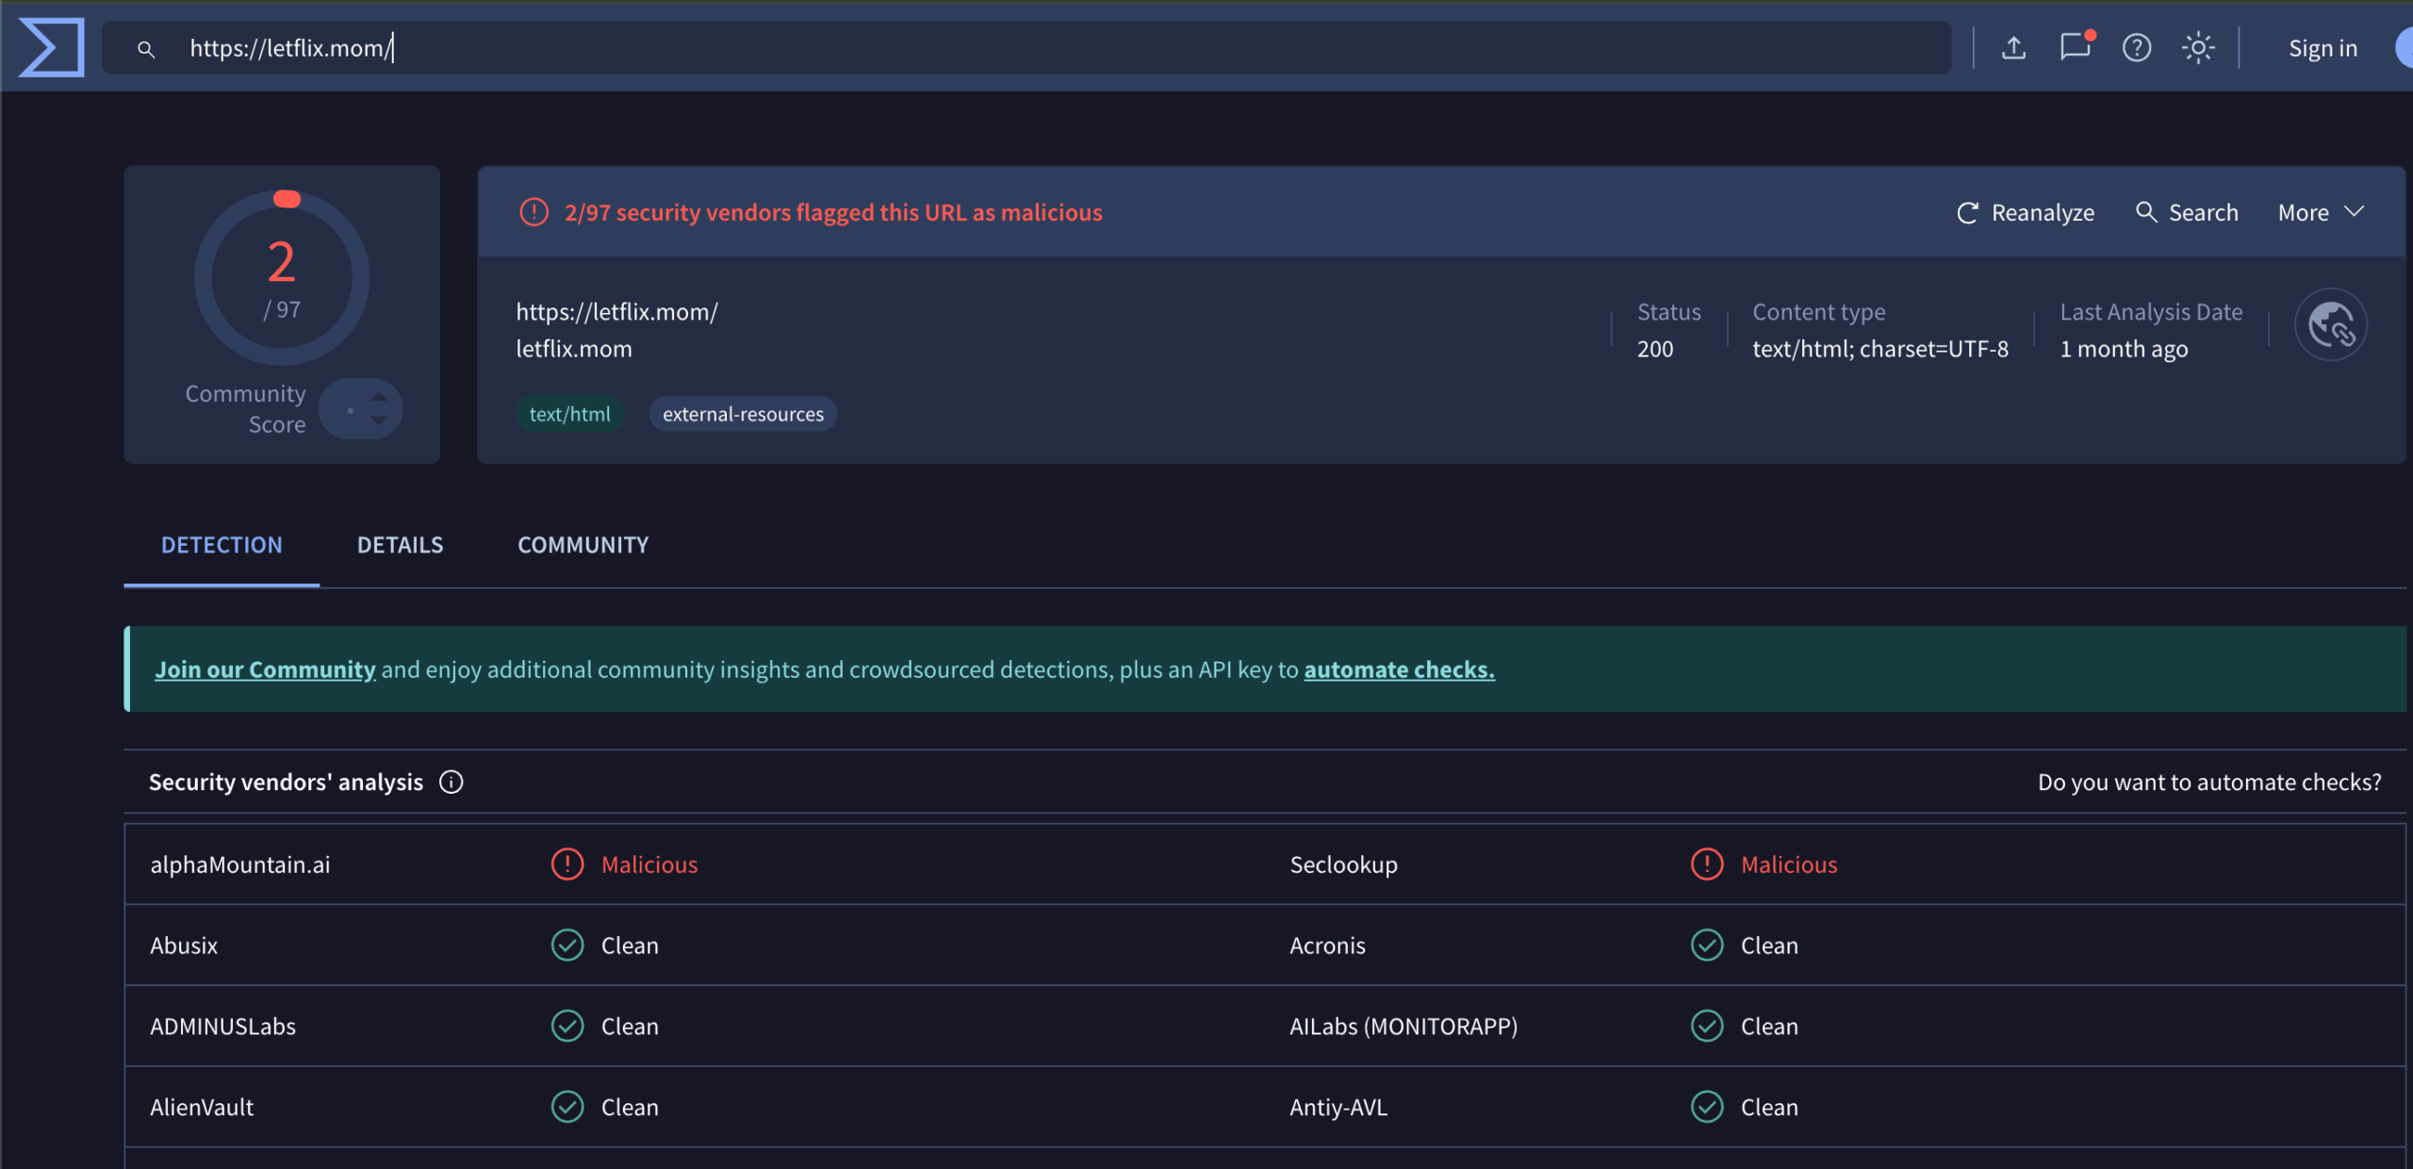The width and height of the screenshot is (2413, 1169).
Task: Click the external-resources tag
Action: pos(743,414)
